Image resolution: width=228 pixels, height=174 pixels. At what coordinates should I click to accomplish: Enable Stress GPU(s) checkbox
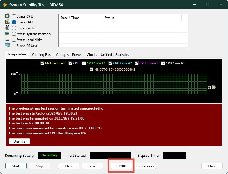tap(14, 46)
